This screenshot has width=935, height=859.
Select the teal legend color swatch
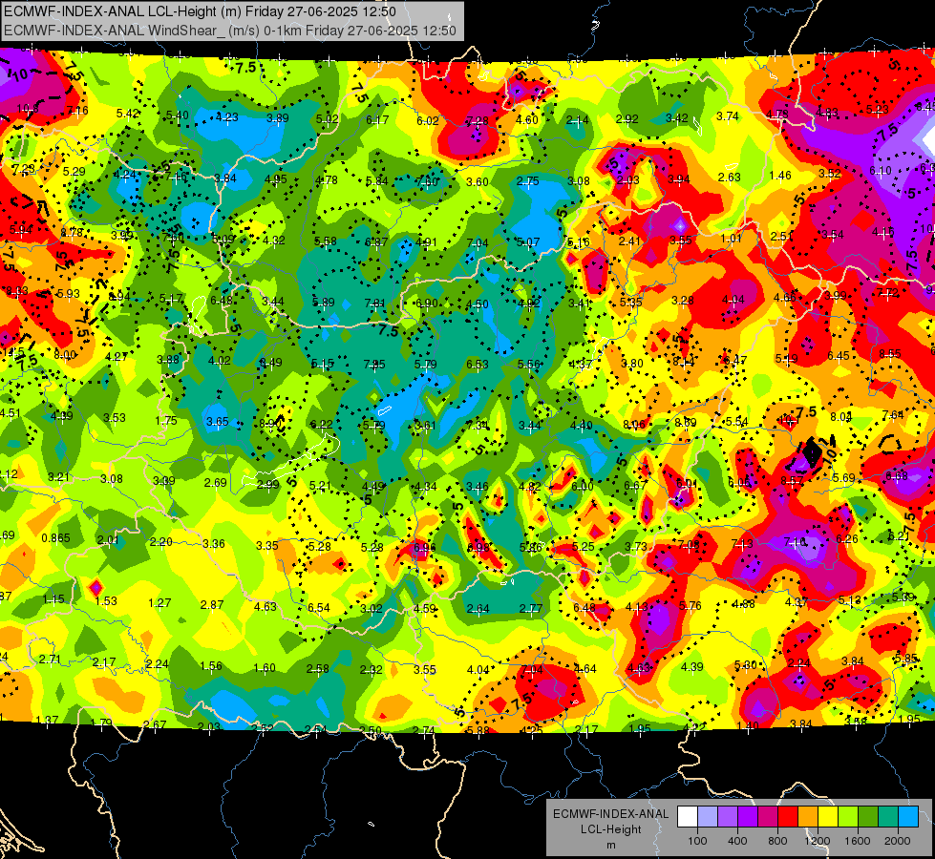(x=888, y=817)
